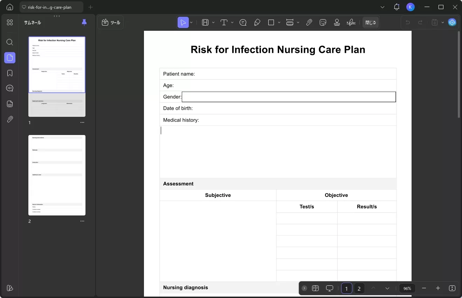Image resolution: width=462 pixels, height=298 pixels.
Task: Toggle the thumbnail panel pin
Action: [x=84, y=22]
